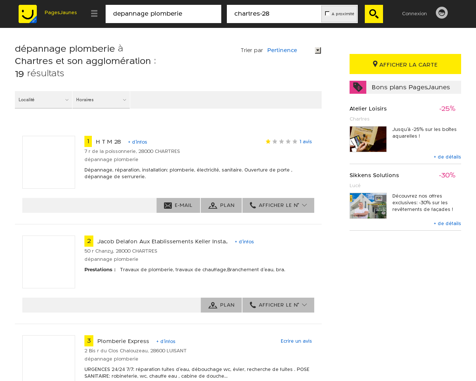The width and height of the screenshot is (476, 381).
Task: Click the map pin icon in Afficher la carte
Action: click(375, 64)
